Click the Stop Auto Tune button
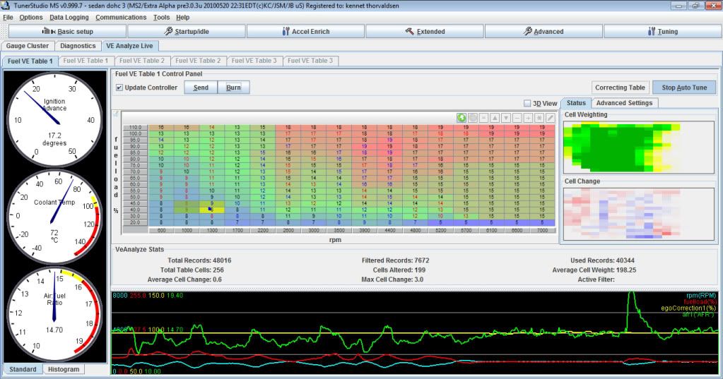Image resolution: width=723 pixels, height=379 pixels. pyautogui.click(x=683, y=88)
